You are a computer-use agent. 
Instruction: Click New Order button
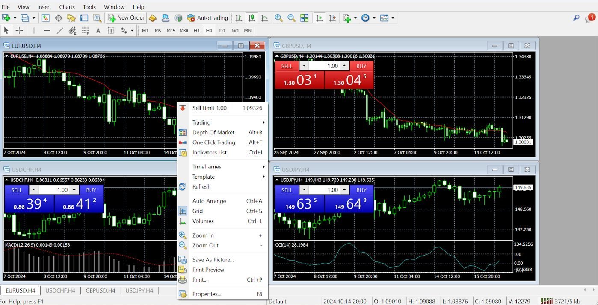pos(126,18)
